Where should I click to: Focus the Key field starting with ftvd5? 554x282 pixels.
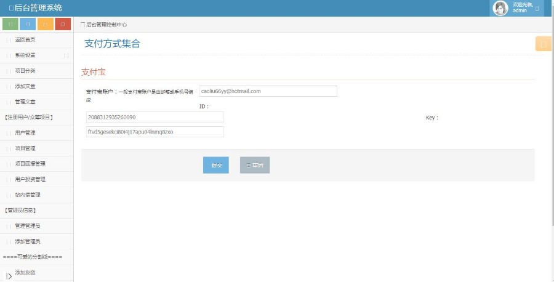[155, 132]
